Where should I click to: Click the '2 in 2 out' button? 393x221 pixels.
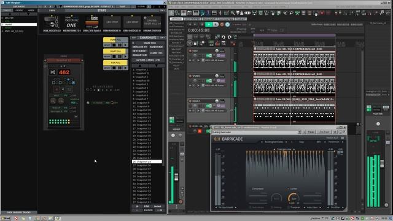click(x=324, y=132)
